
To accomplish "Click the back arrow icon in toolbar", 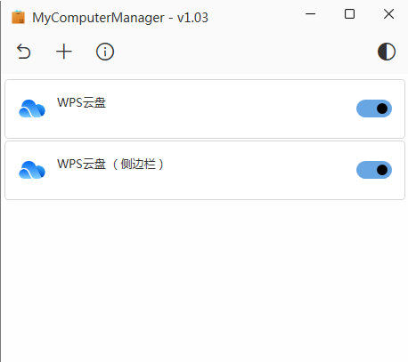I will click(23, 52).
